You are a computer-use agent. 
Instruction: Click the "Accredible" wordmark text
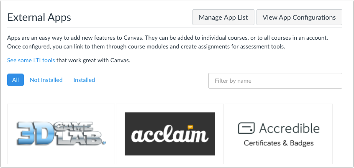[290, 128]
